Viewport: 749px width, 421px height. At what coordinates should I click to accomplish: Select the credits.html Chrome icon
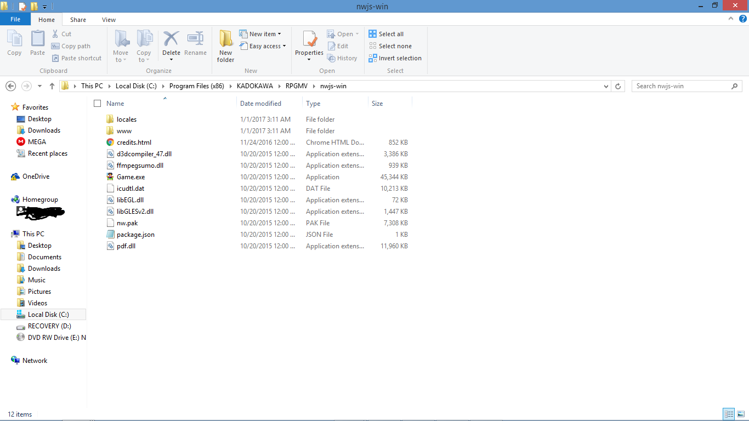point(110,143)
